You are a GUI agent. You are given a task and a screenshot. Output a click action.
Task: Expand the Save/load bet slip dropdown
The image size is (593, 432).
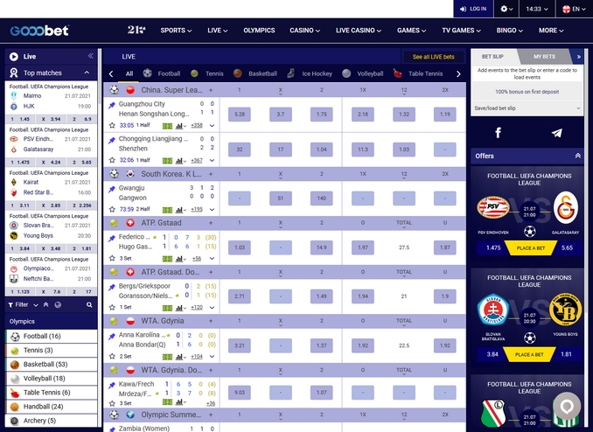click(527, 108)
